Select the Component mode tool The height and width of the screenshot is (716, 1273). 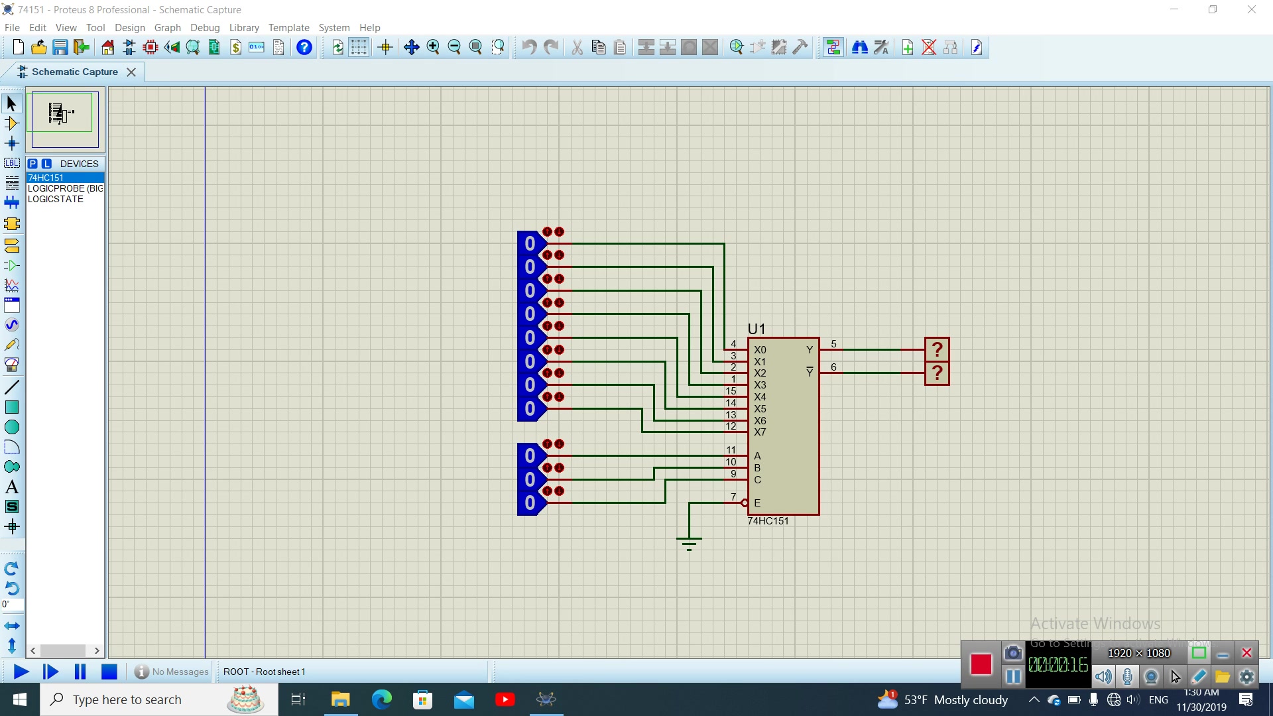(12, 123)
